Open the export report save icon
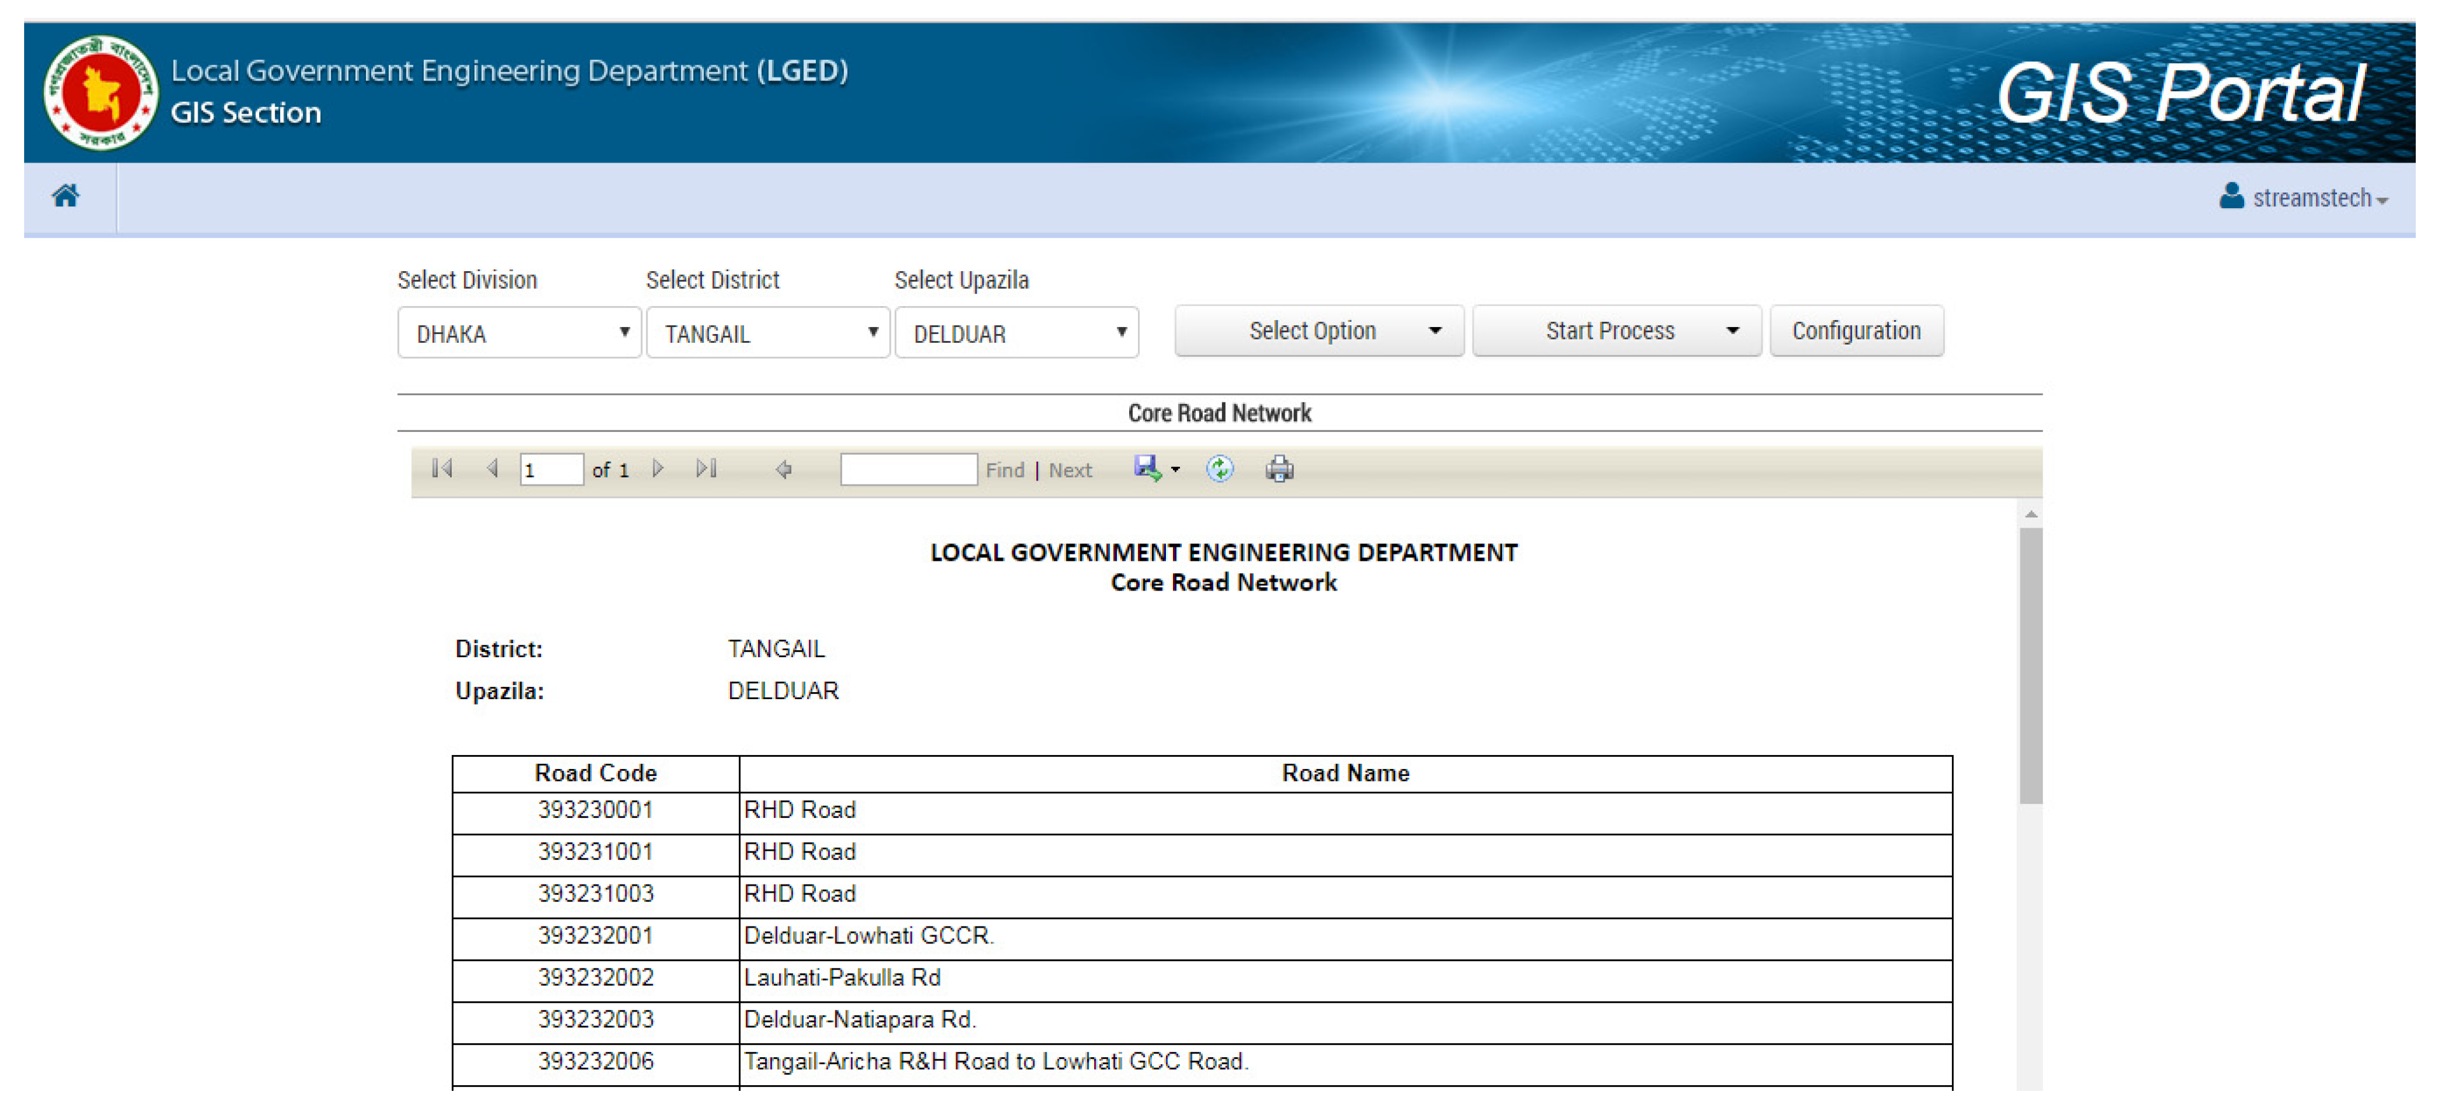The height and width of the screenshot is (1108, 2438). 1148,469
